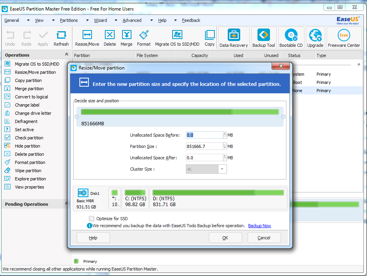Expand the Advanced menu dropdown arrow
Image resolution: width=367 pixels, height=276 pixels.
pyautogui.click(x=151, y=20)
